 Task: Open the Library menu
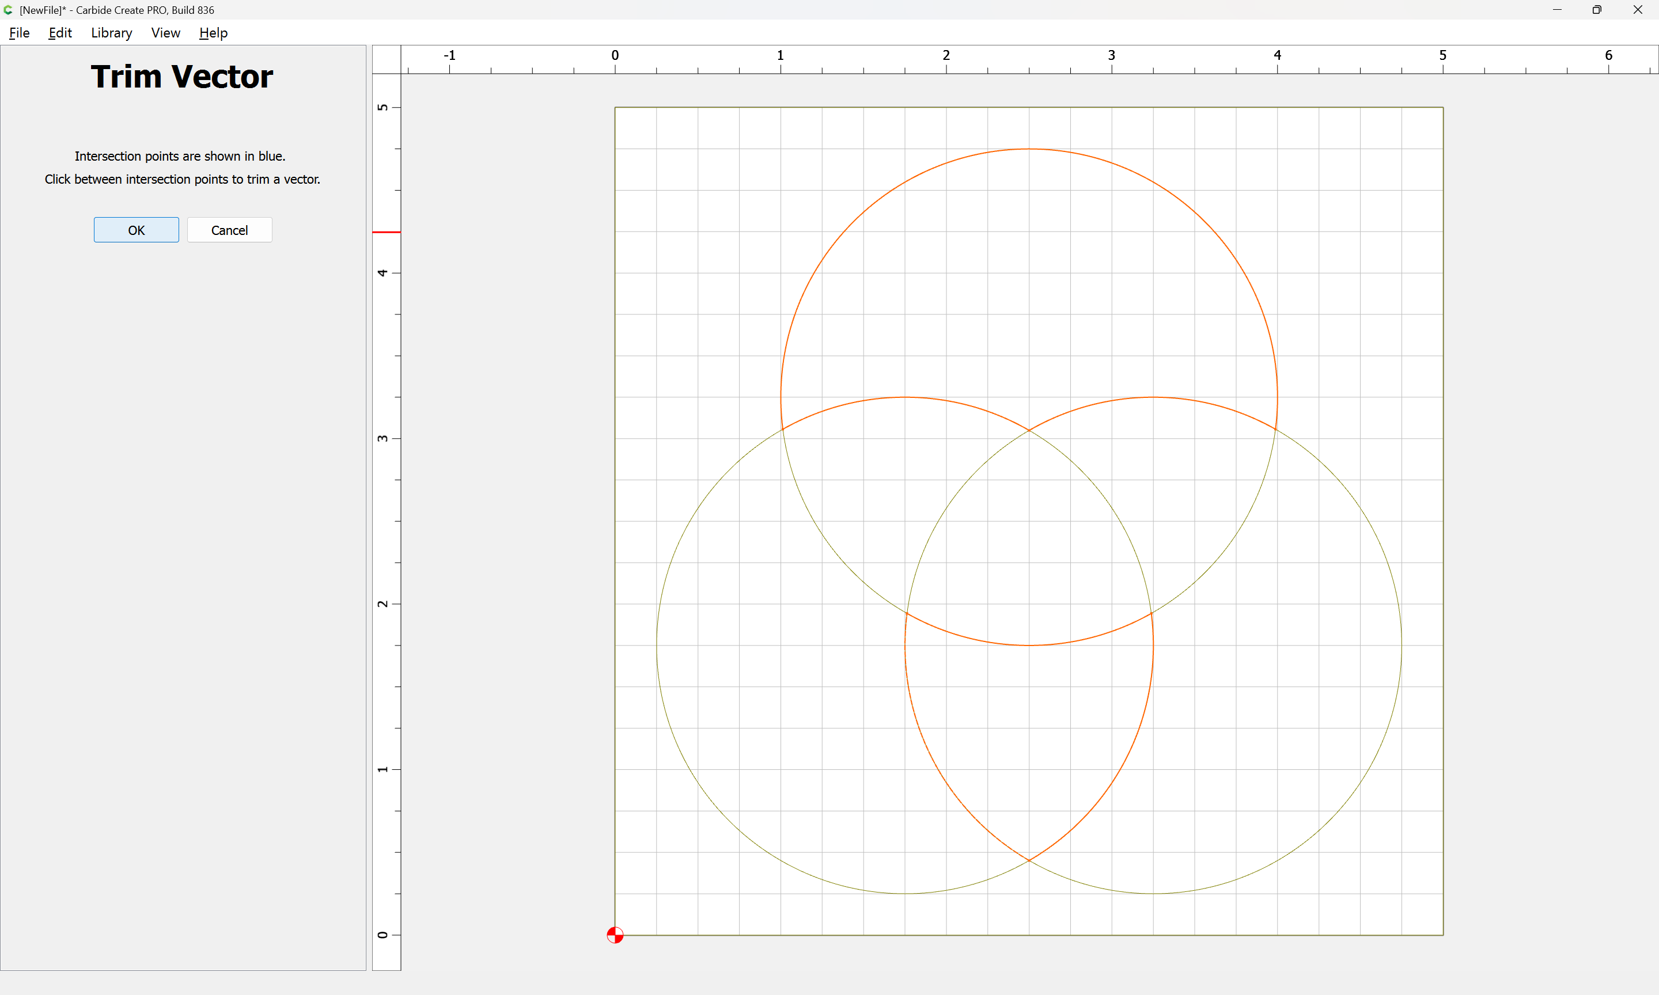tap(111, 33)
